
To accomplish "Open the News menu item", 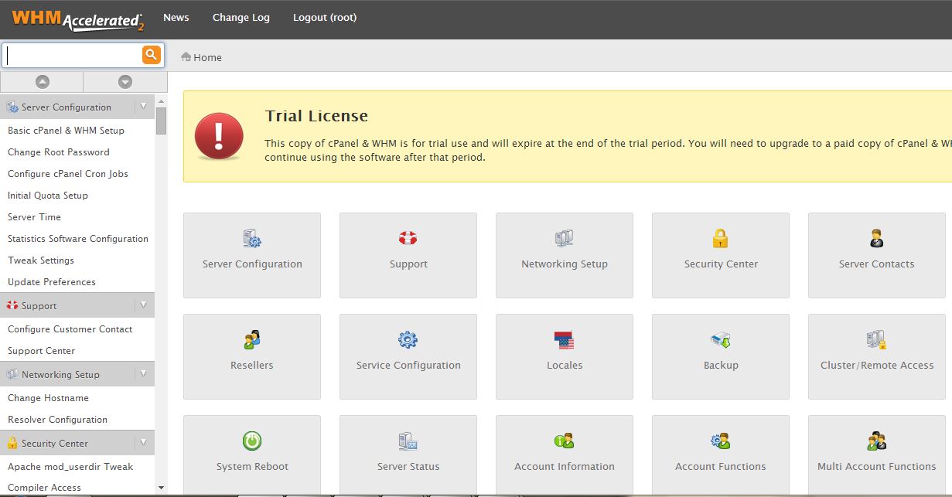I will [x=176, y=18].
